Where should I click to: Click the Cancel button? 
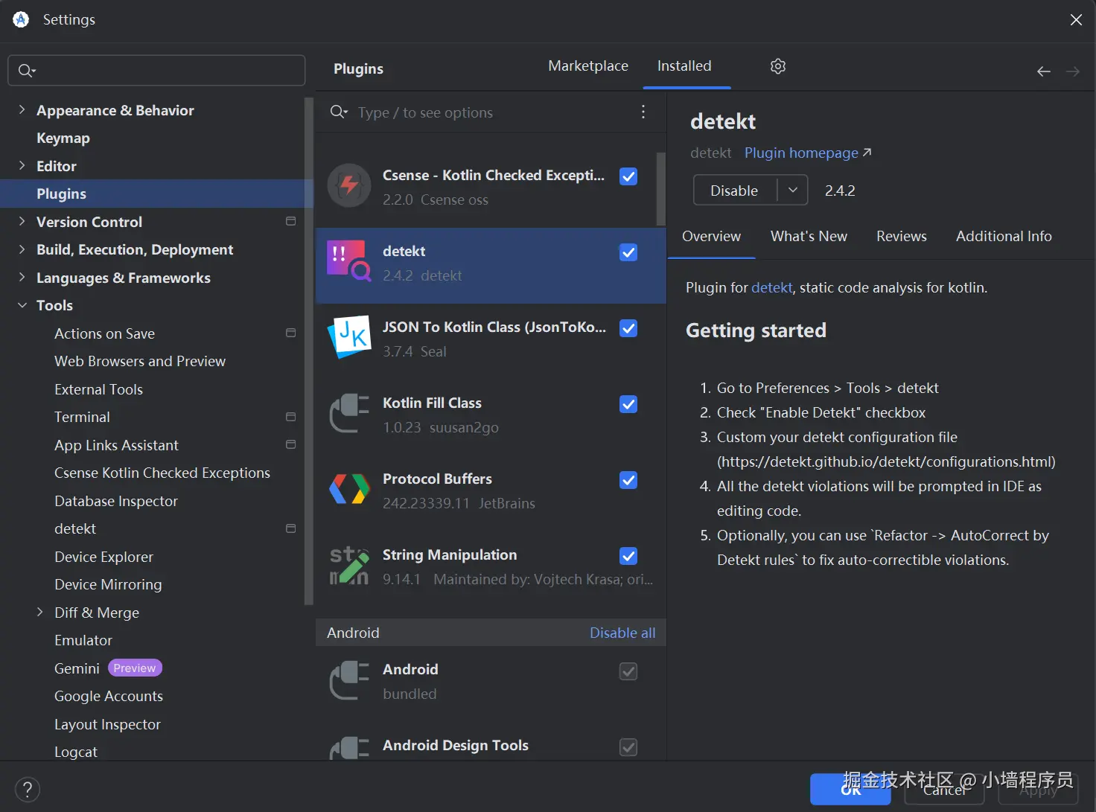click(944, 790)
